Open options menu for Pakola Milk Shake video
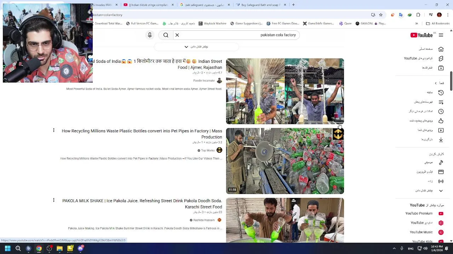Screen dimensions: 453x254 [54, 200]
